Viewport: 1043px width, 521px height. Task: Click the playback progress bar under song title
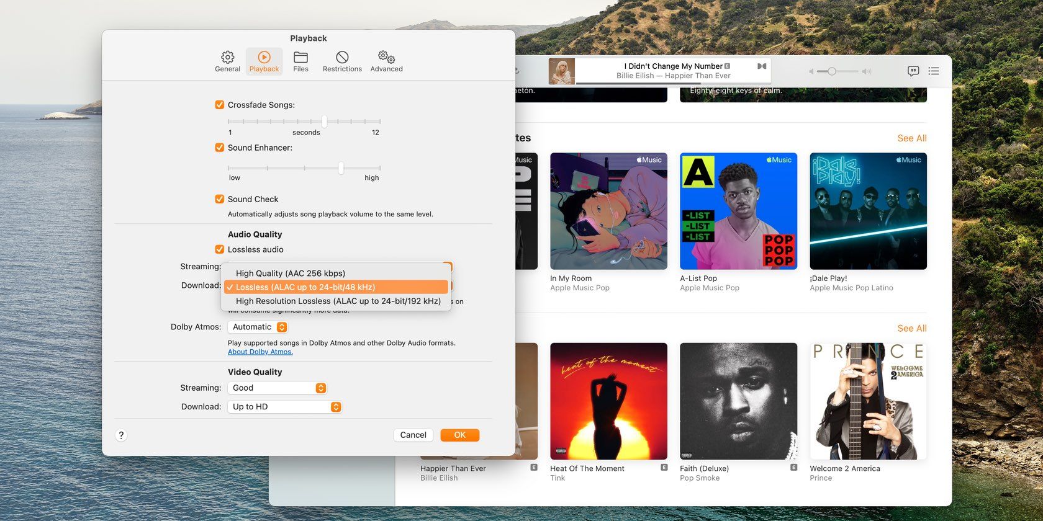673,82
